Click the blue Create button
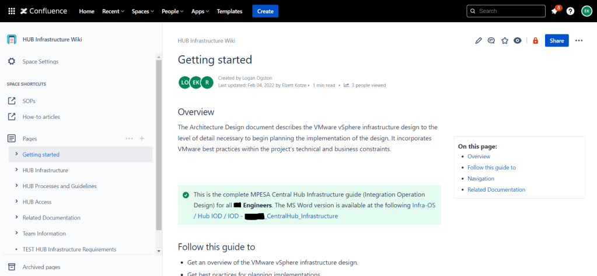The width and height of the screenshot is (597, 276). [x=265, y=11]
